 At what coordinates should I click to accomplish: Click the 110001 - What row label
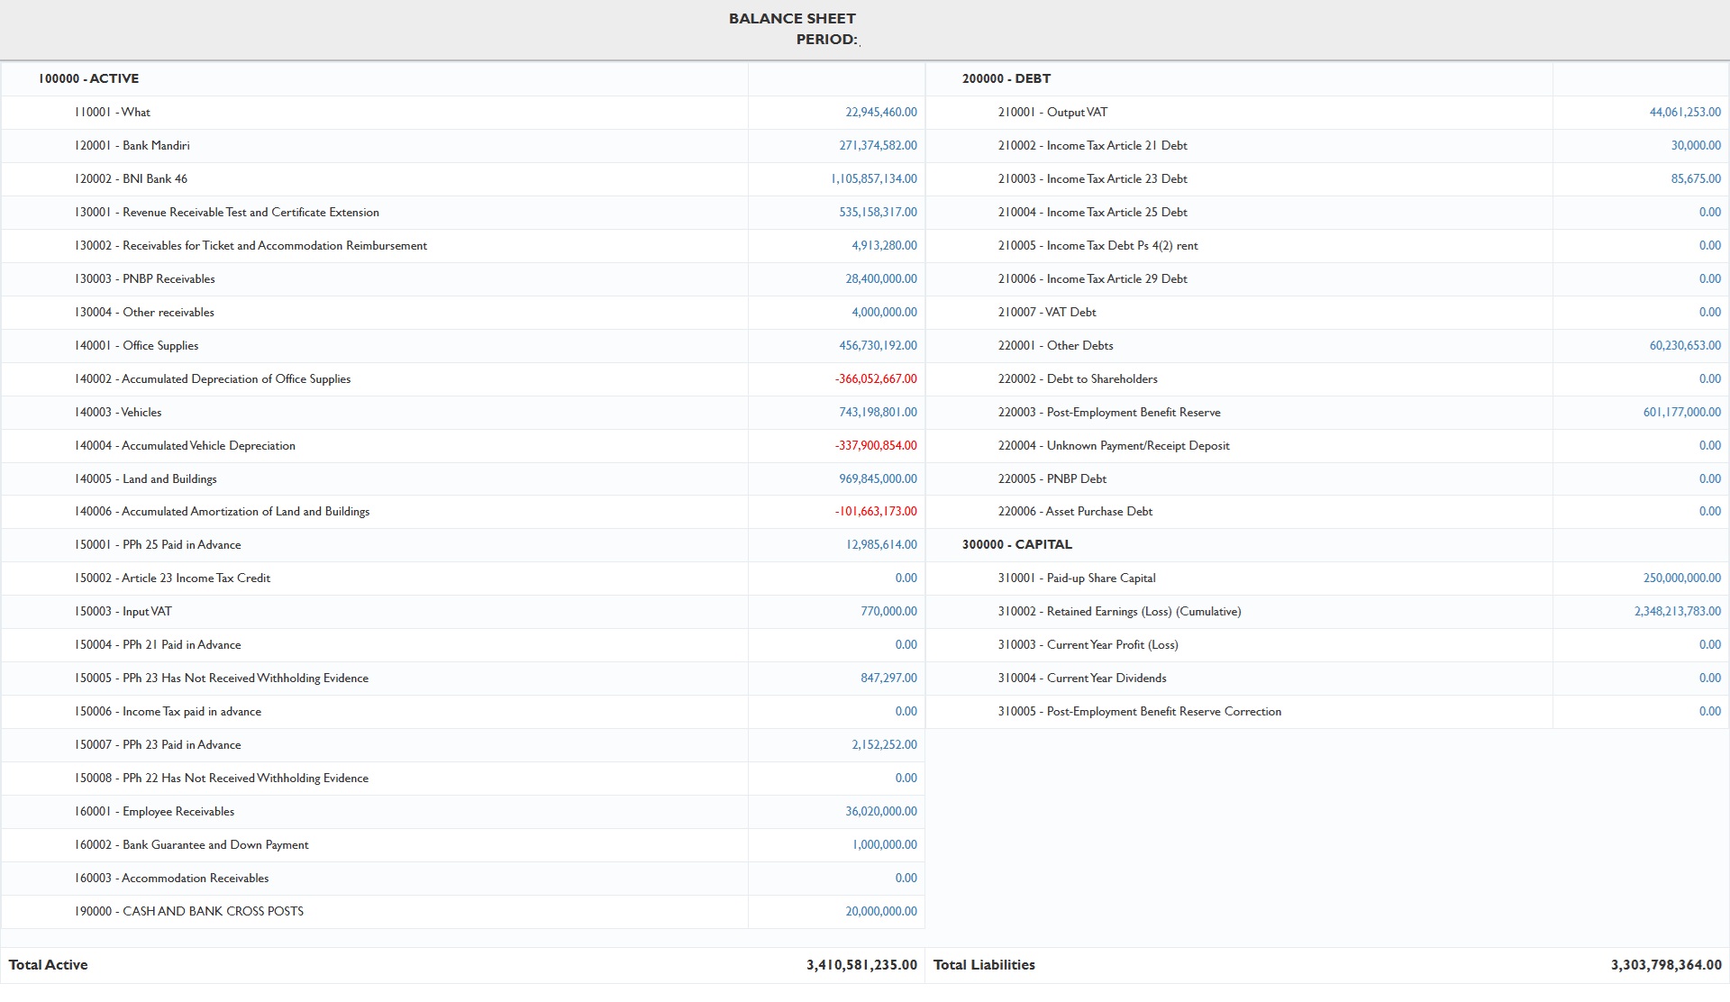click(x=113, y=113)
